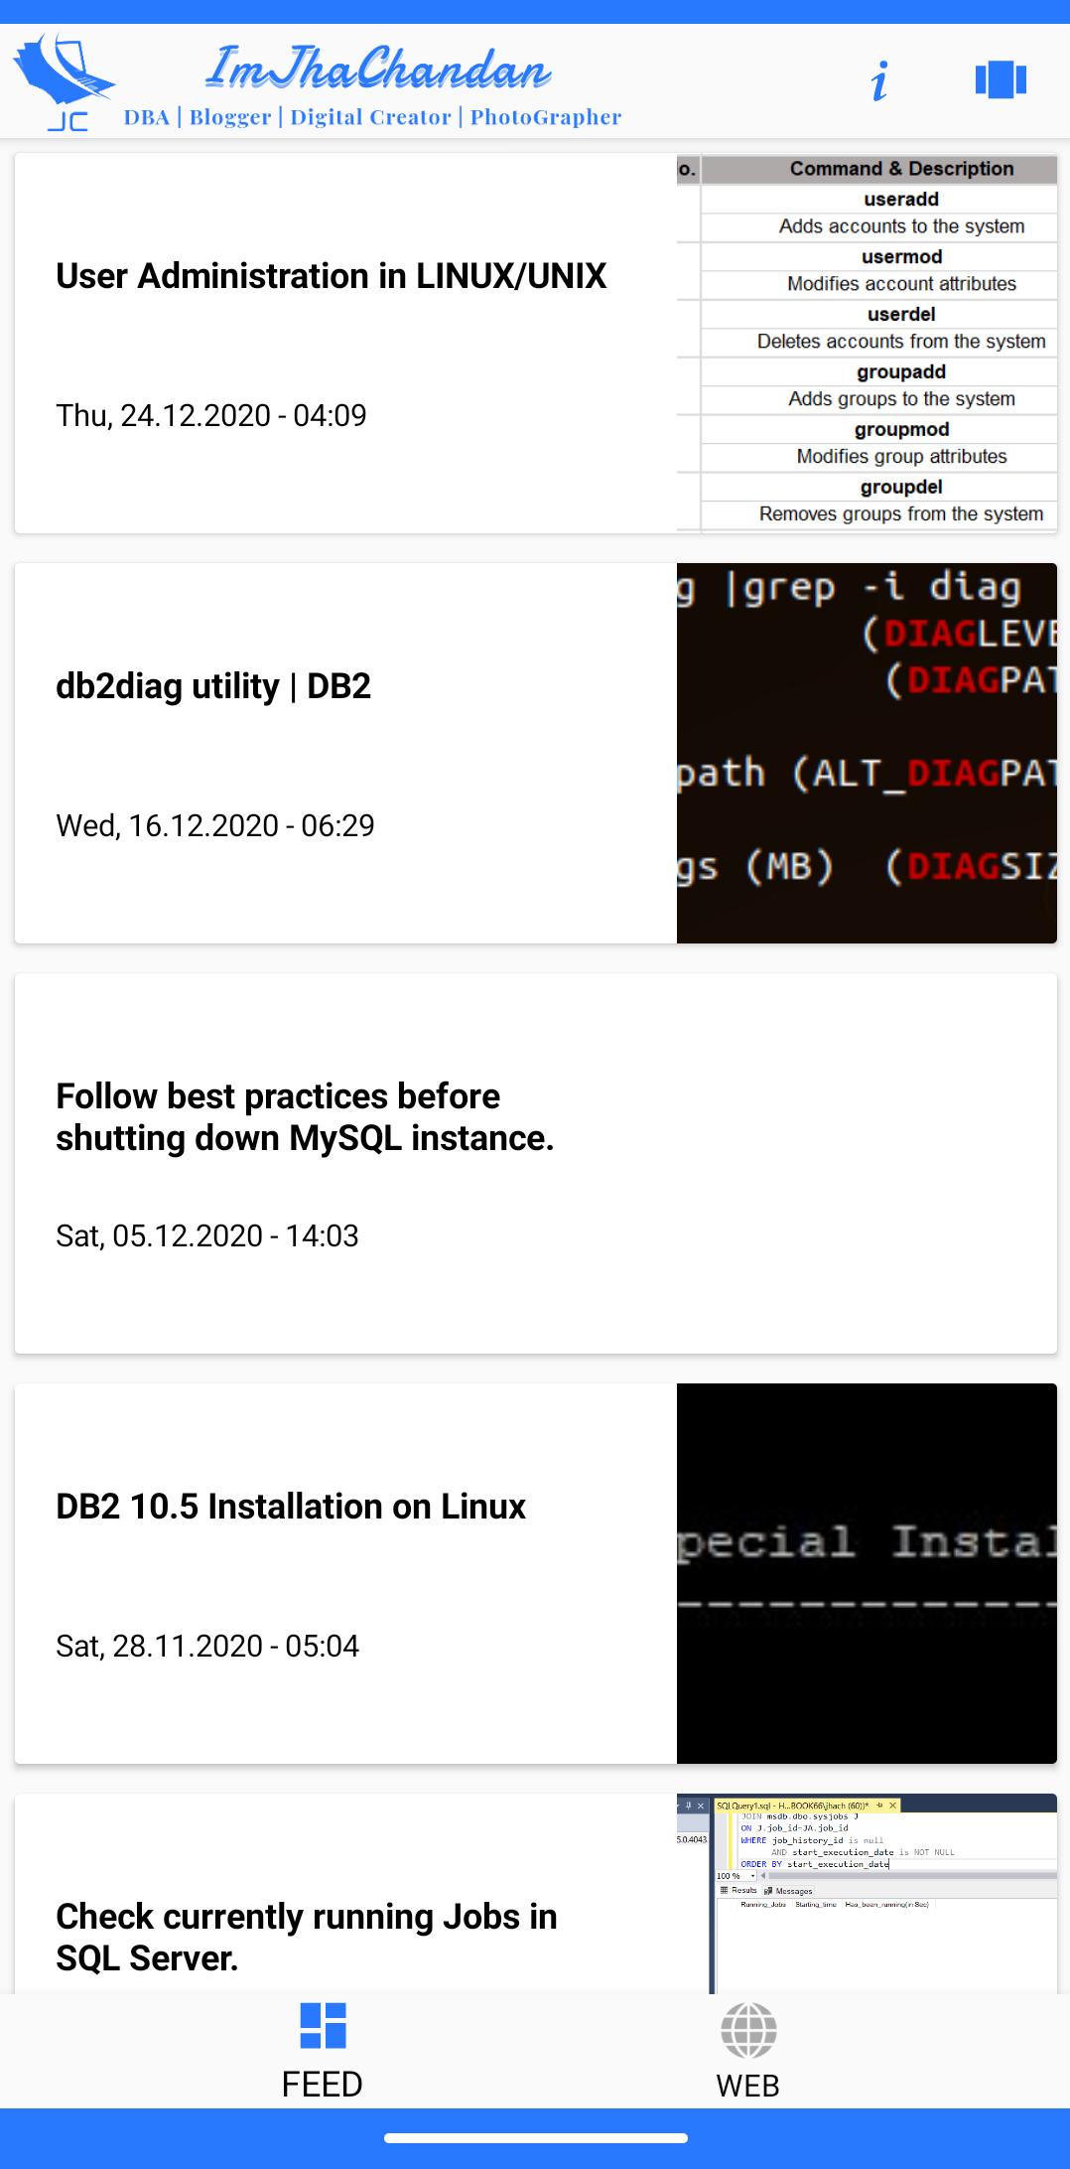Select the Feed grid icon

(x=323, y=2025)
